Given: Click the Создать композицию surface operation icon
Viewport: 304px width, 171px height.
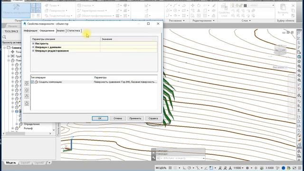Looking at the screenshot, I should (36, 82).
